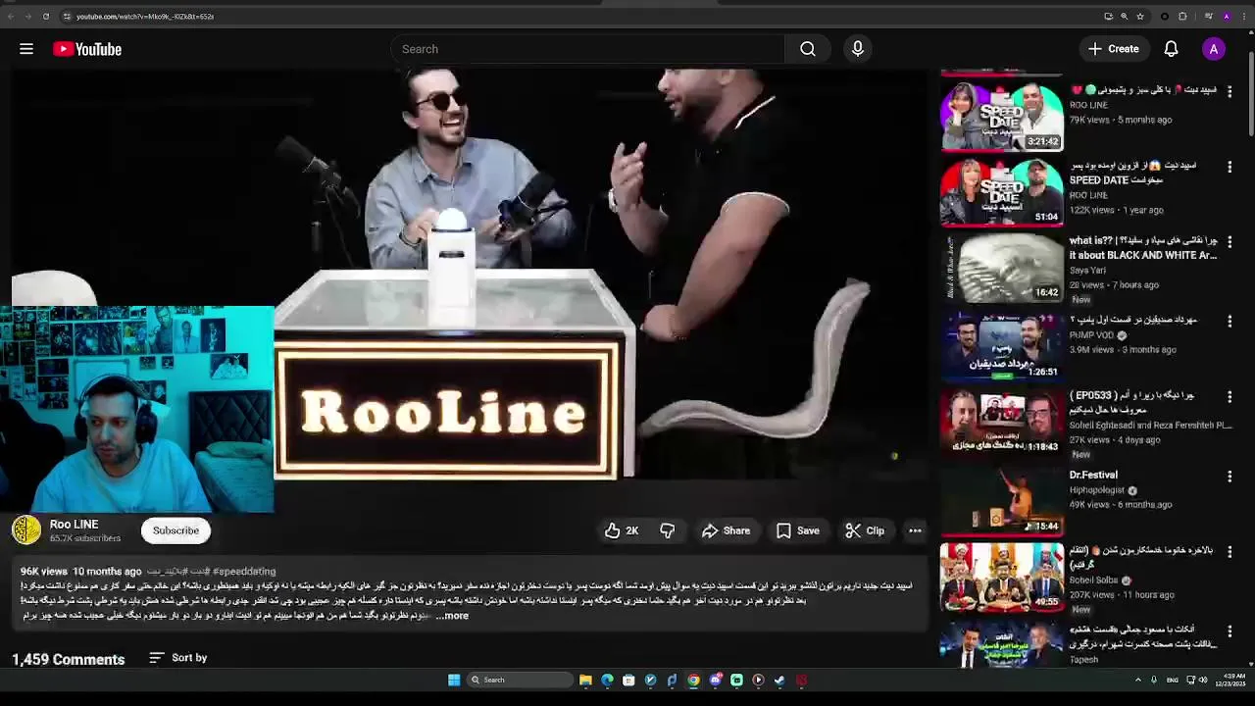1255x706 pixels.
Task: Open options for the Dr.Festival video
Action: click(x=1230, y=477)
